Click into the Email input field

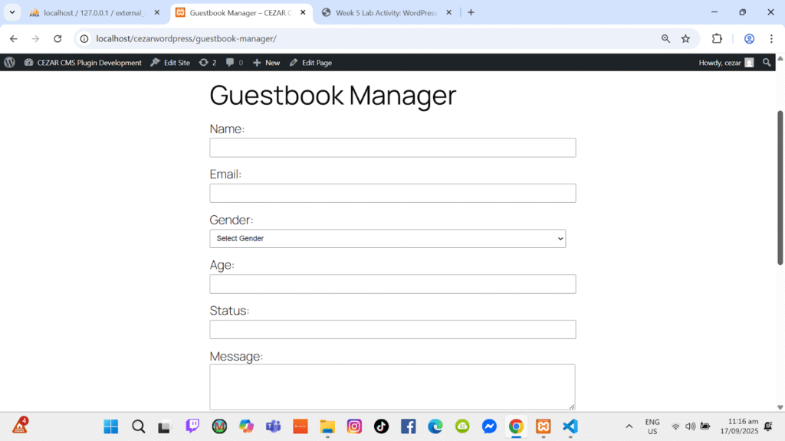click(x=392, y=194)
